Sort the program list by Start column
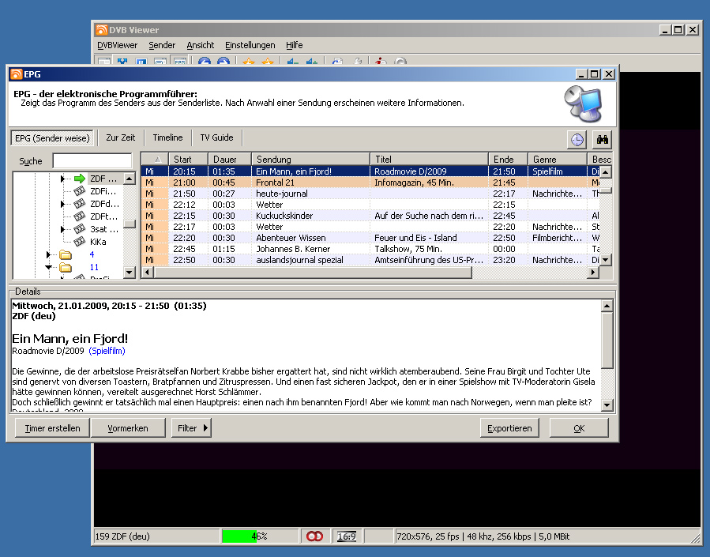The width and height of the screenshot is (710, 557). coord(188,160)
